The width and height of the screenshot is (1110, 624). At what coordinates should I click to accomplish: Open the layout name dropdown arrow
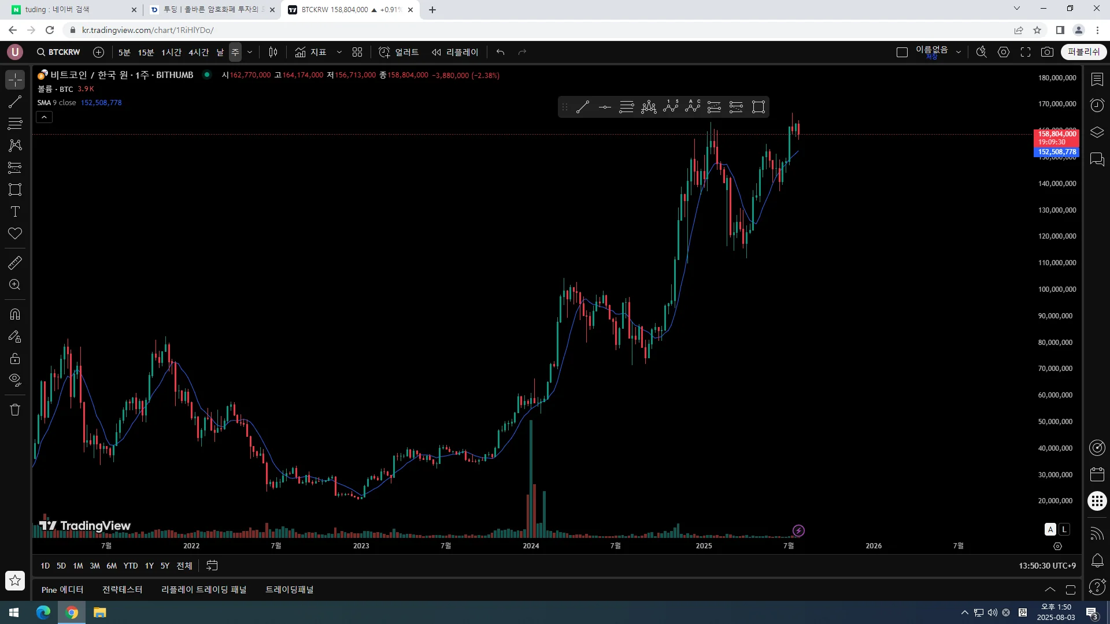pos(959,52)
